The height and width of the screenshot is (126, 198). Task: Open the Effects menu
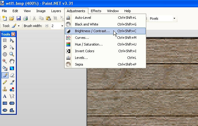pos(96,11)
